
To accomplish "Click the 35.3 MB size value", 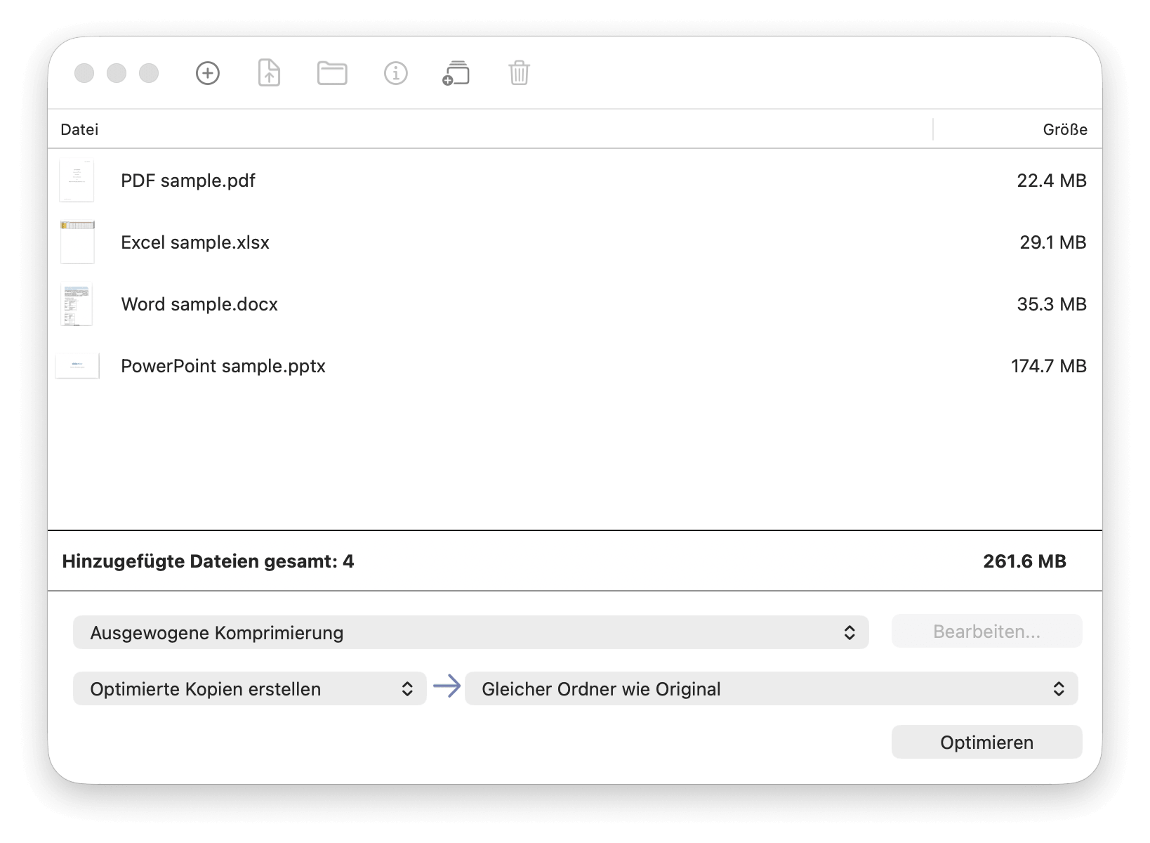I will tap(1051, 304).
